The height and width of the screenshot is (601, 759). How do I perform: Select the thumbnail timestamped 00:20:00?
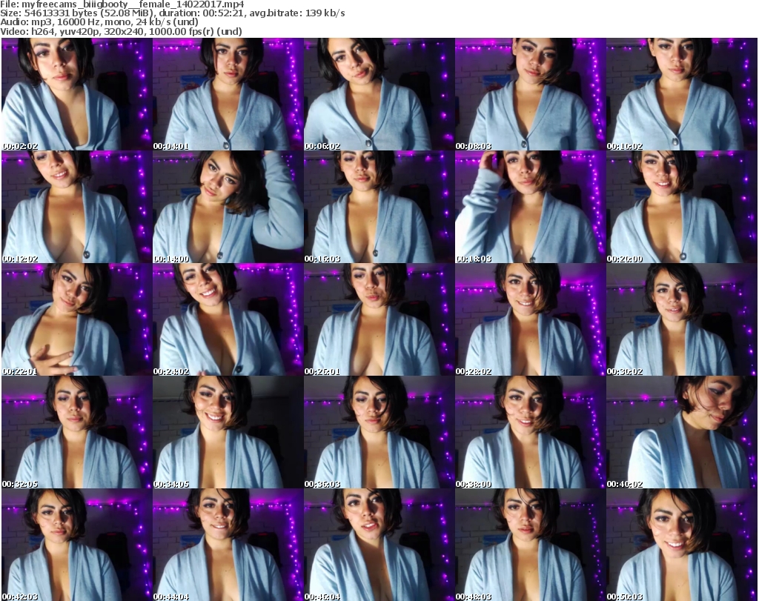[682, 207]
